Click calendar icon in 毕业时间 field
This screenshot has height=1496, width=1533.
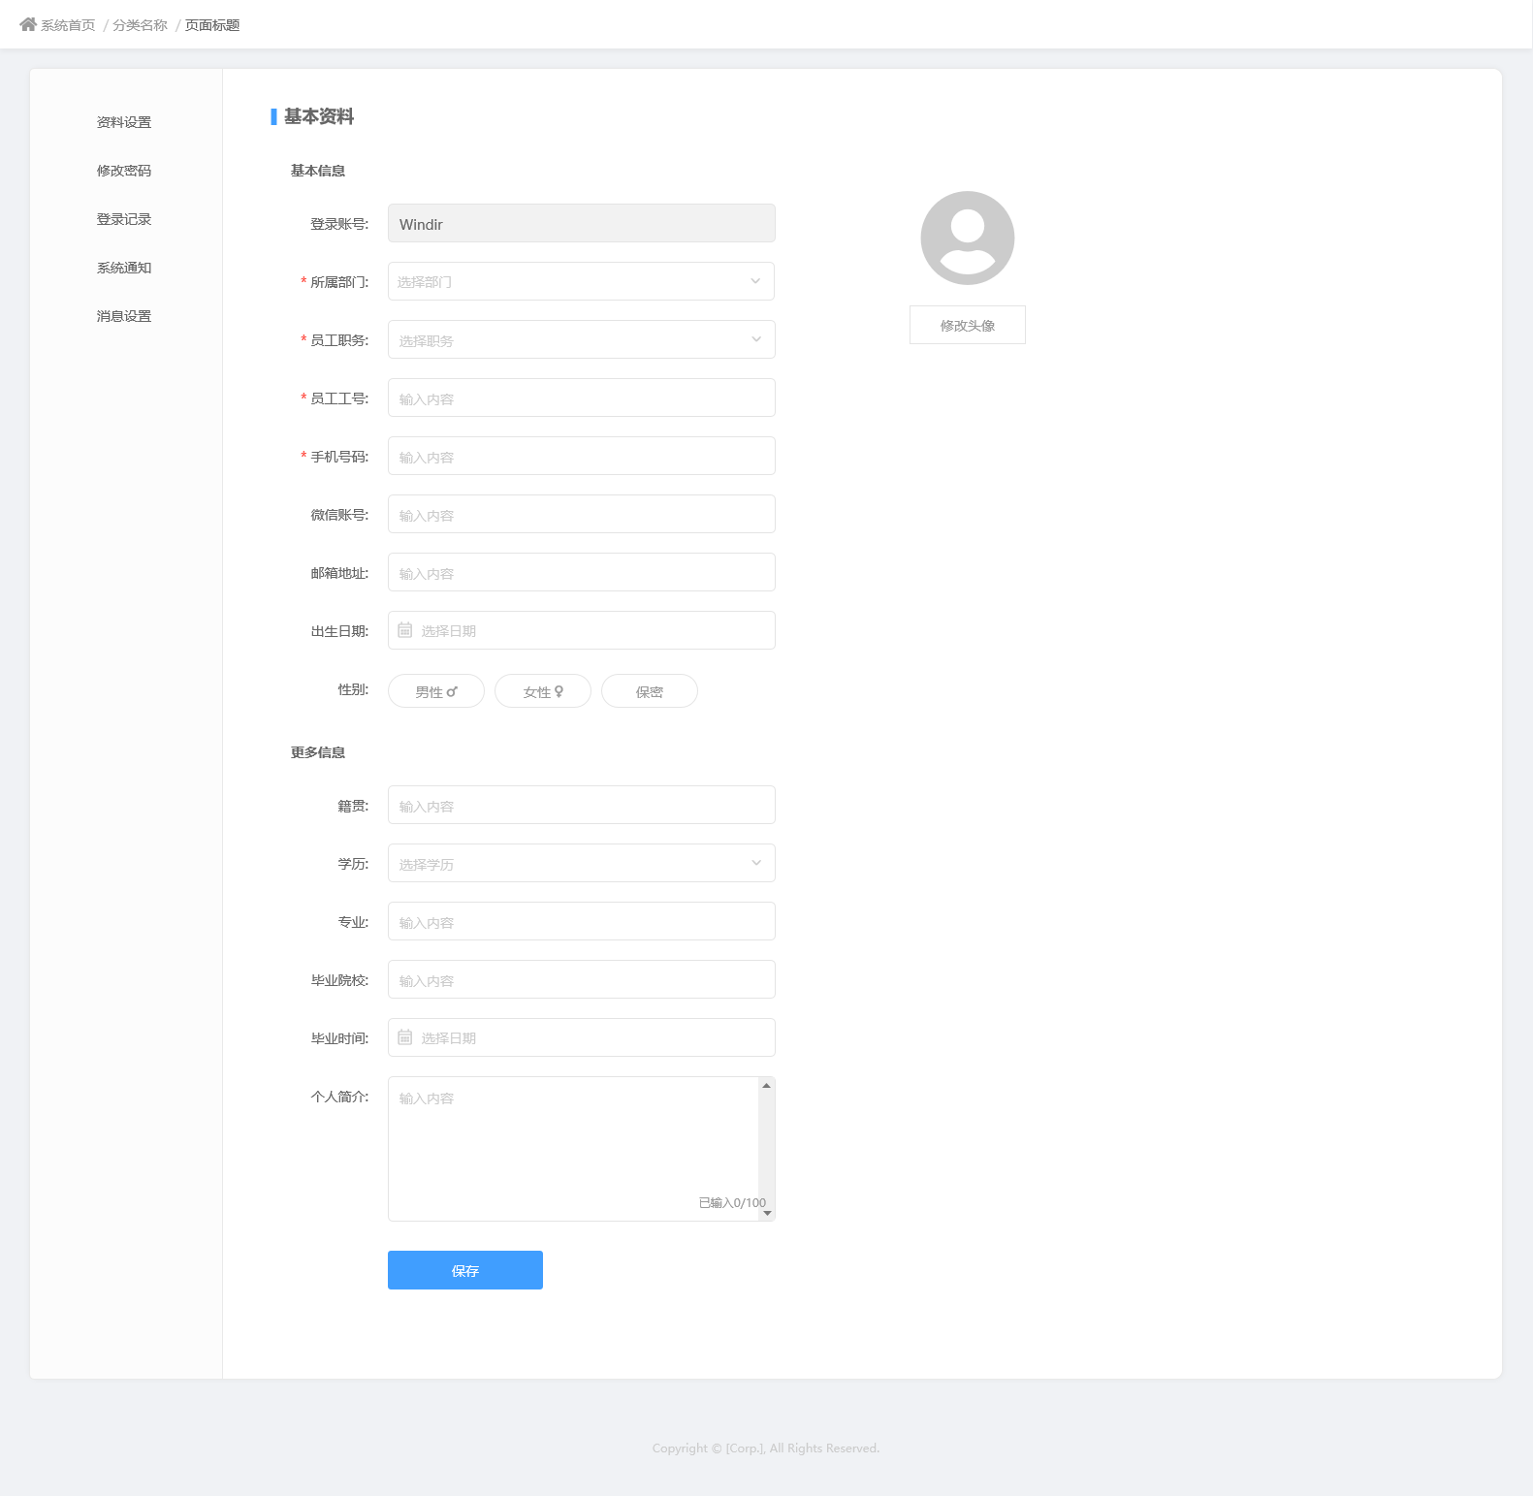pos(405,1037)
